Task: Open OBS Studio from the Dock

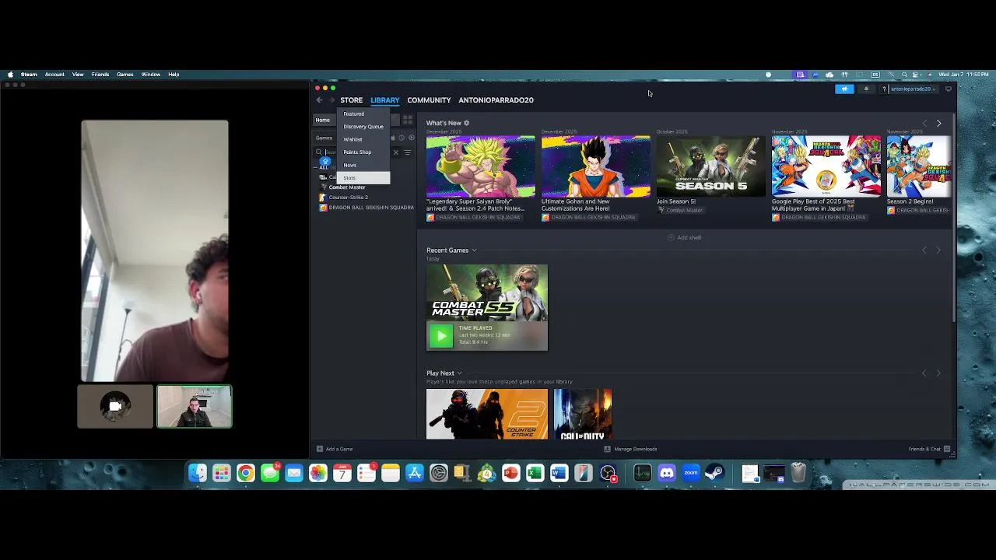Action: click(608, 473)
